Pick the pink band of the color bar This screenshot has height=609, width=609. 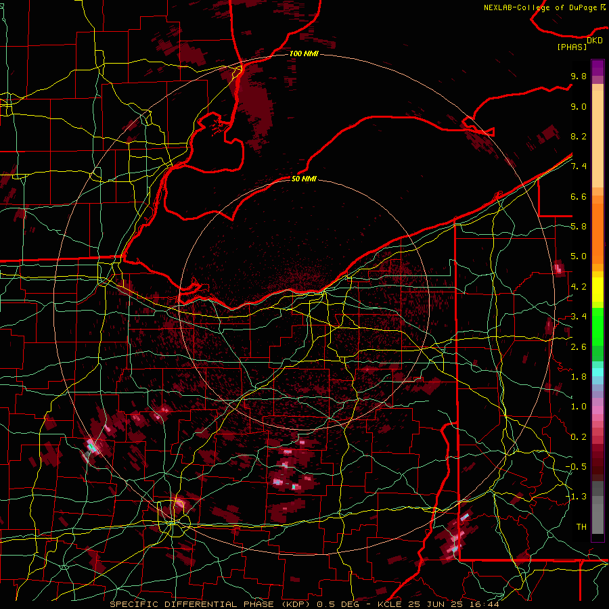coord(597,410)
